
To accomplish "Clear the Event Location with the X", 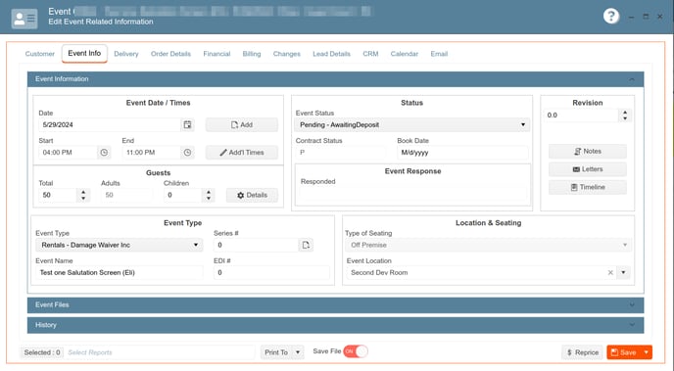I will click(x=610, y=273).
